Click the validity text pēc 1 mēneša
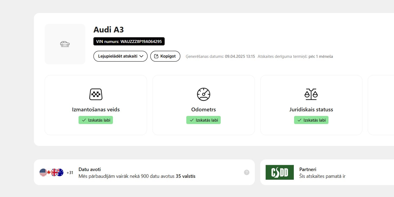Image resolution: width=394 pixels, height=197 pixels. [321, 56]
